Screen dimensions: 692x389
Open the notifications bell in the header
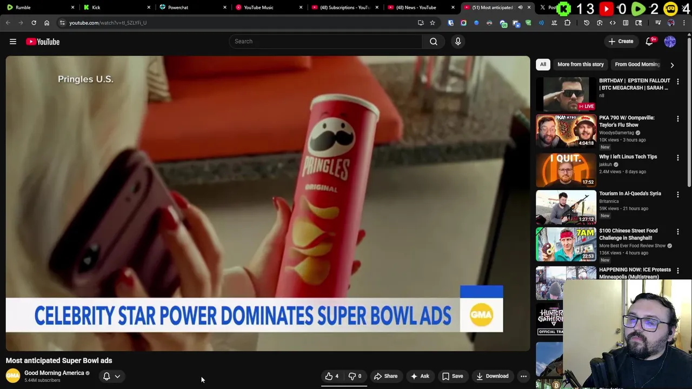click(650, 42)
